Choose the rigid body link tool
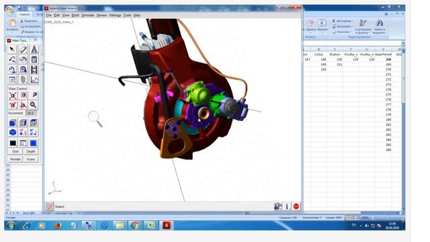 click(x=23, y=49)
